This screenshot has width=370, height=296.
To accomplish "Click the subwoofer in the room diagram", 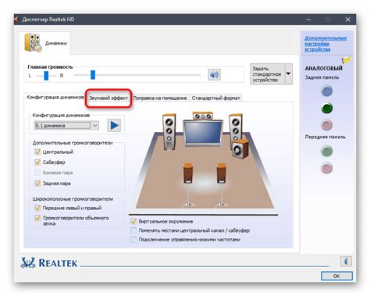I will [x=240, y=149].
